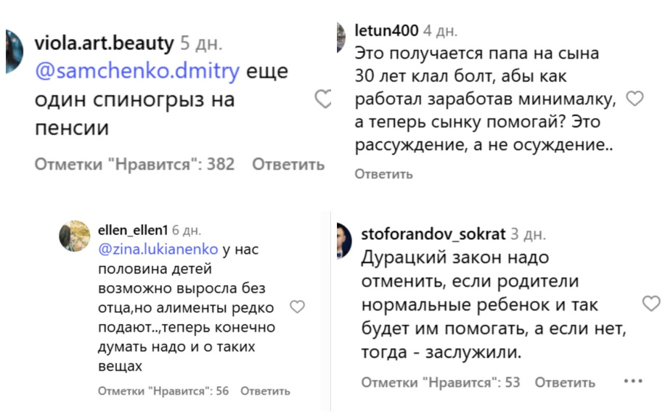
Task: Visit the letun400 username profile
Action: (386, 30)
